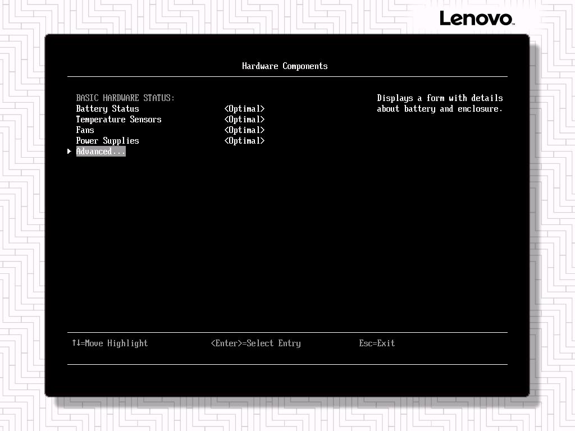Click the Esc=Exit hint
Image resolution: width=575 pixels, height=431 pixels.
pyautogui.click(x=377, y=343)
